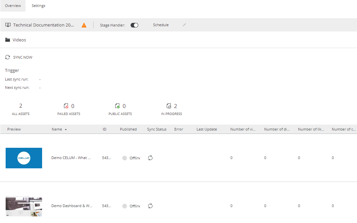The height and width of the screenshot is (223, 357).
Task: Click the Schedule label
Action: [x=161, y=25]
